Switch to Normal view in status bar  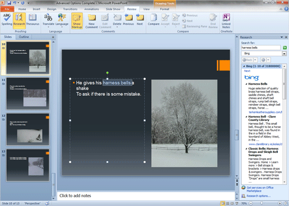point(223,203)
